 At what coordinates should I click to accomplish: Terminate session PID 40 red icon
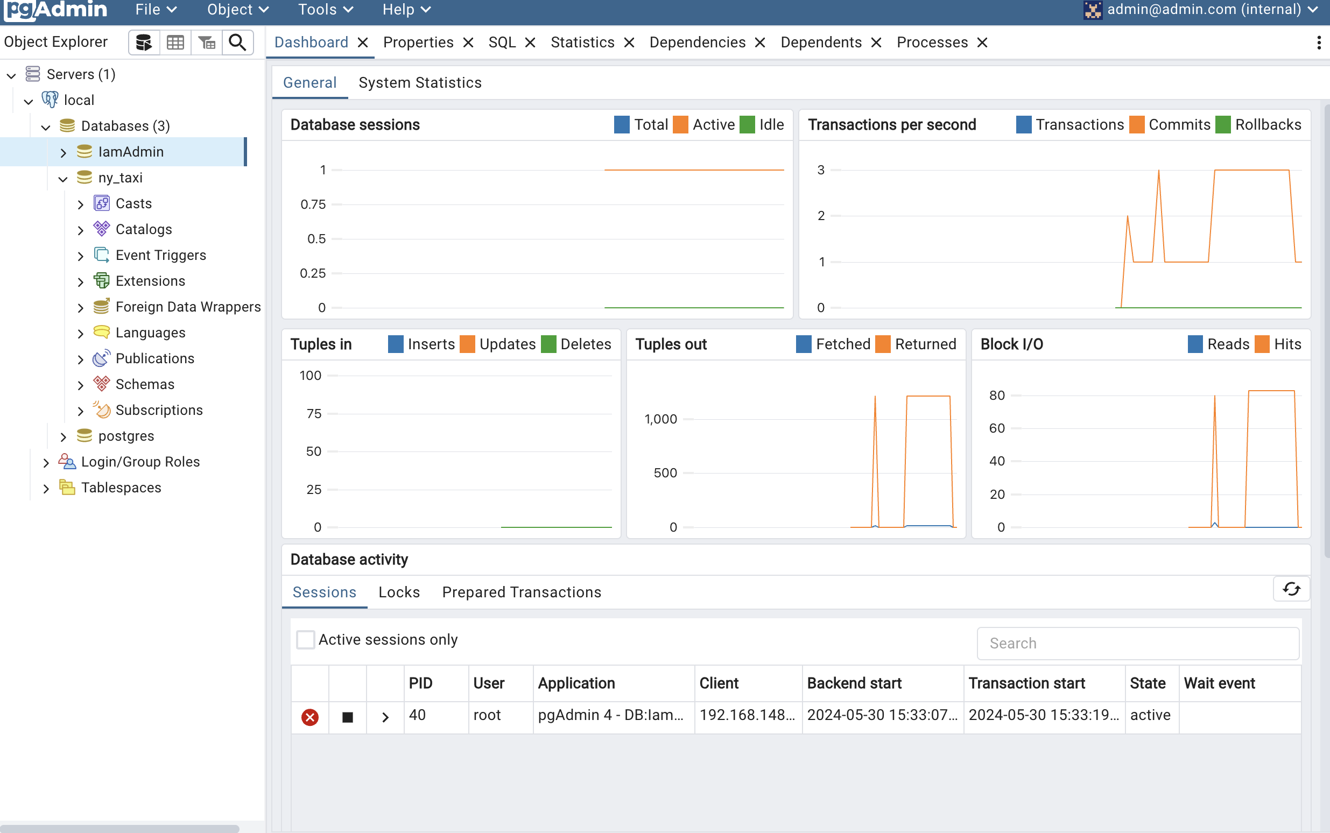(x=309, y=717)
